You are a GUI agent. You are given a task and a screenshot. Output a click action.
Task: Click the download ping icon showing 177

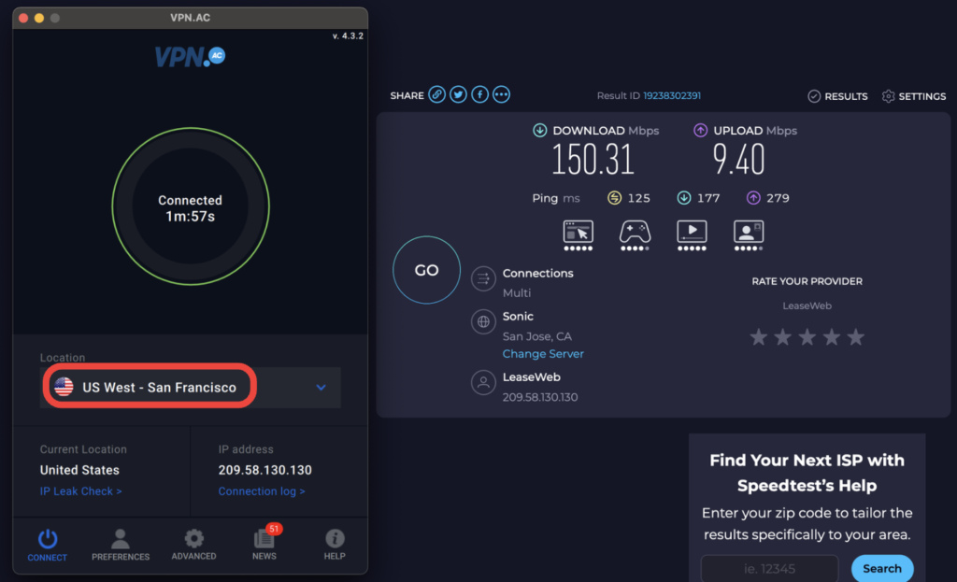(683, 198)
